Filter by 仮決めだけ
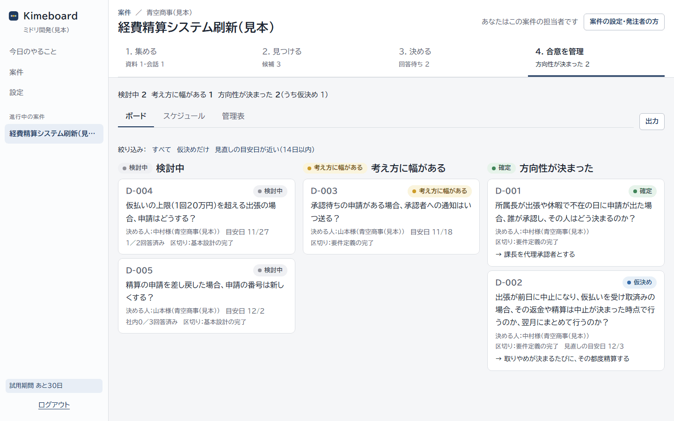Screen dimensions: 674x421 point(193,150)
